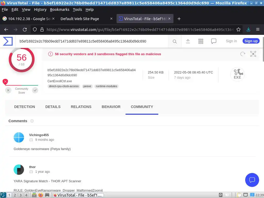This screenshot has height=198, width=264.
Task: Open thor user profile link
Action: click(32, 167)
